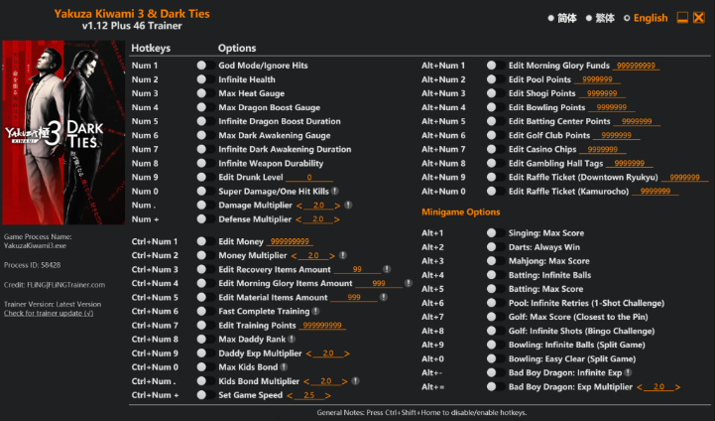Viewport: 715px width, 421px height.
Task: Toggle God Mode/Ignore Hits
Action: pos(205,66)
